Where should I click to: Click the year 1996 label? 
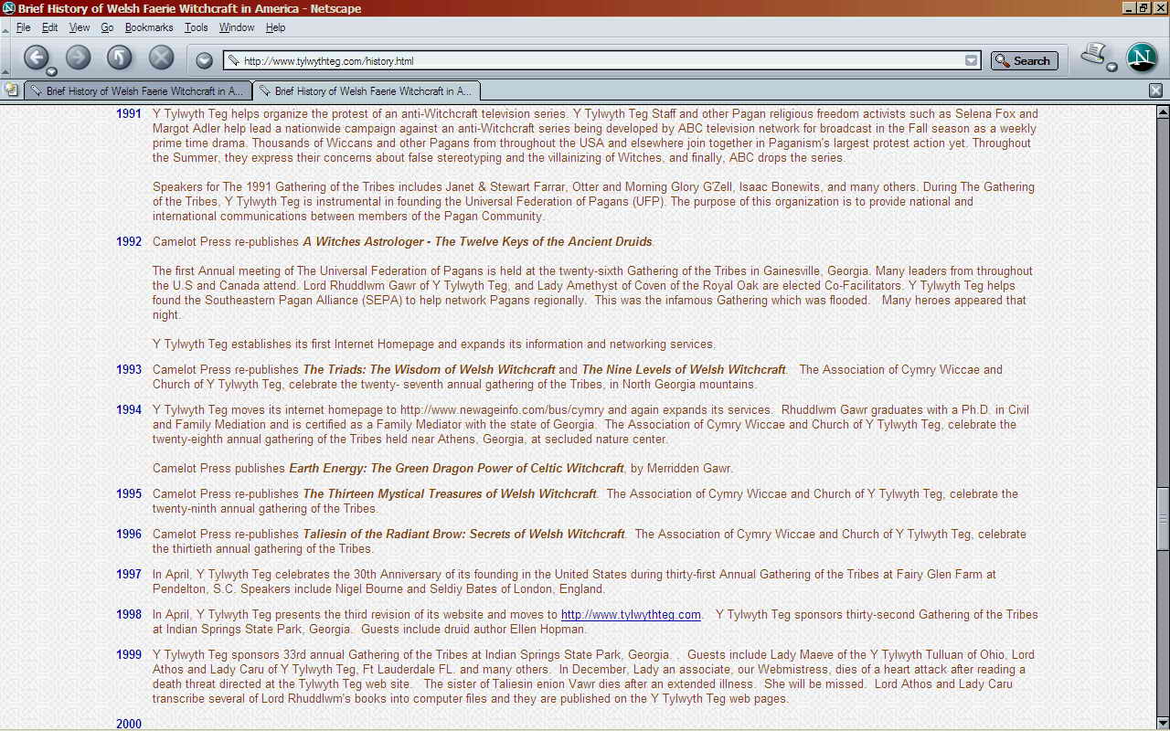[x=129, y=535]
